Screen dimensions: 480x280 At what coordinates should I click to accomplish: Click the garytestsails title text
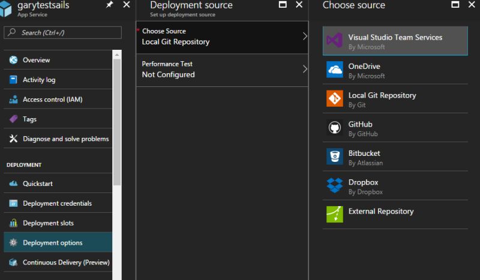(43, 5)
